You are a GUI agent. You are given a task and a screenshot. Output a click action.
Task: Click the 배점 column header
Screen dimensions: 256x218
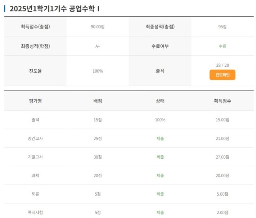(98, 101)
